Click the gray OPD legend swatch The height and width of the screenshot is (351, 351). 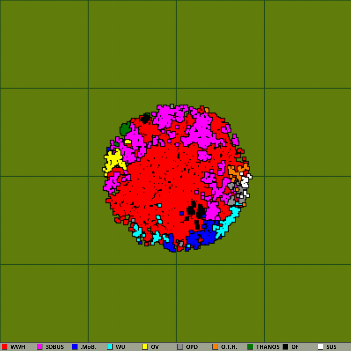(180, 347)
